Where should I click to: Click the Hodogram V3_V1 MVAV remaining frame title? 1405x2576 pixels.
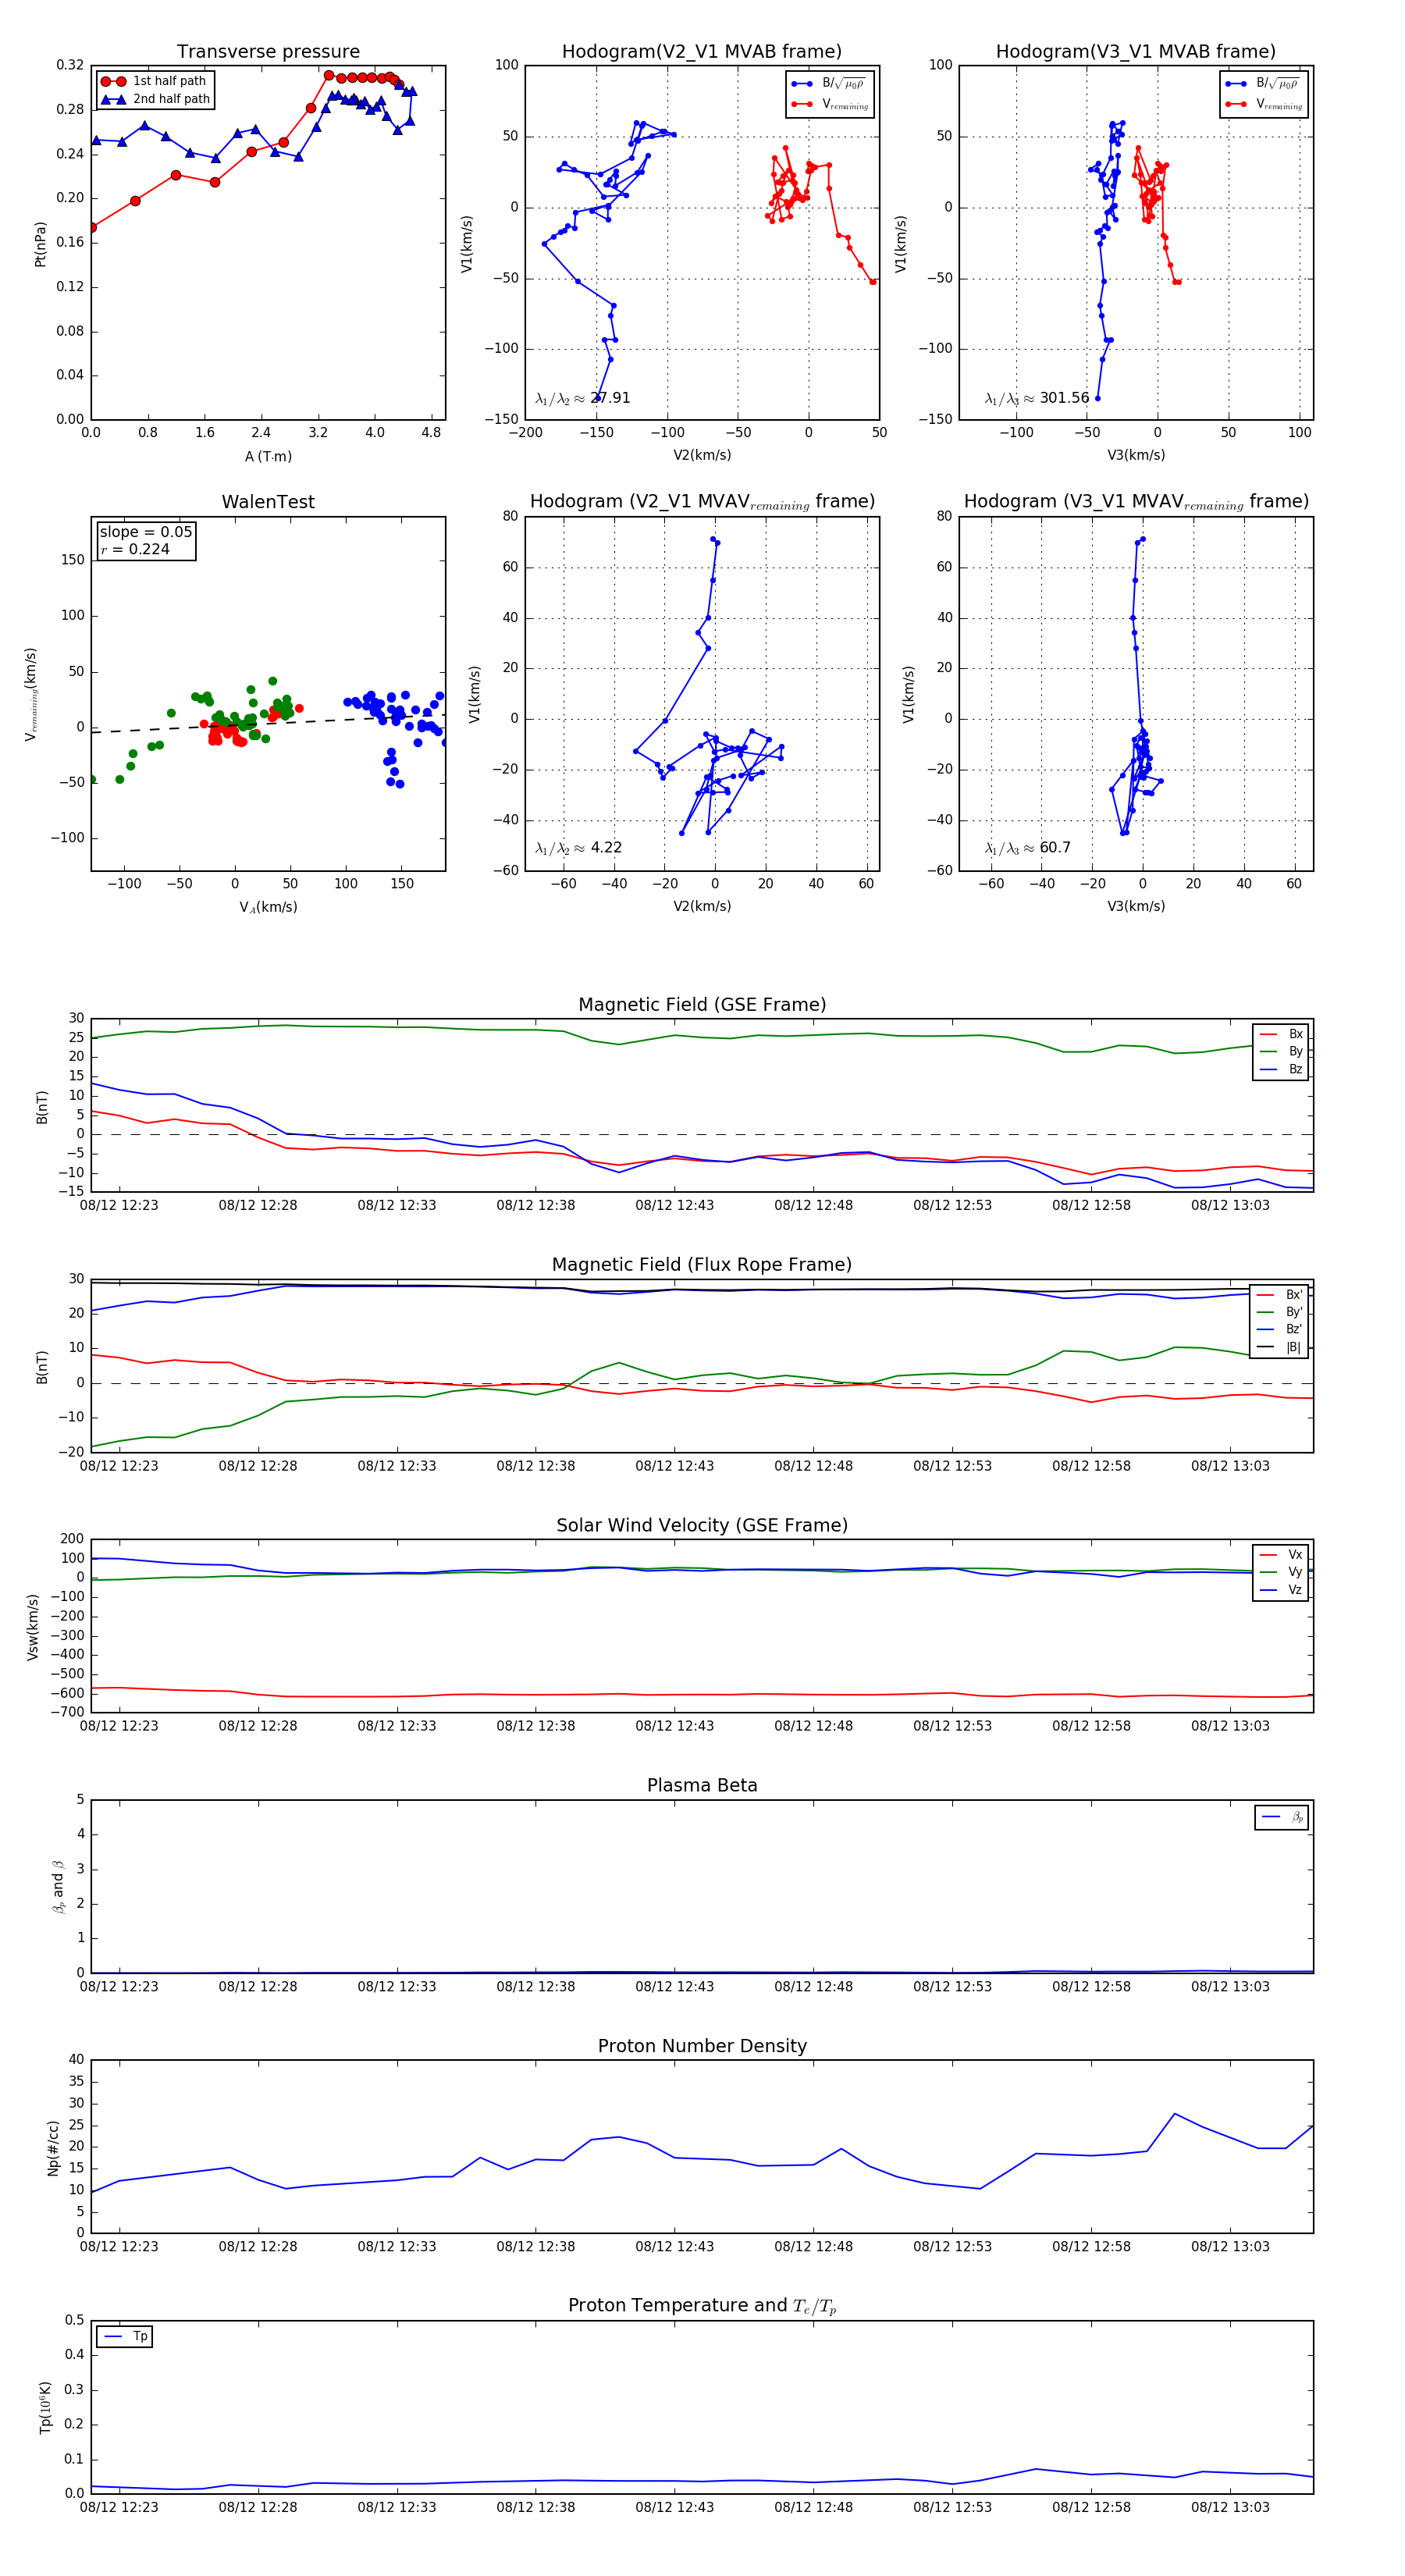point(1136,502)
